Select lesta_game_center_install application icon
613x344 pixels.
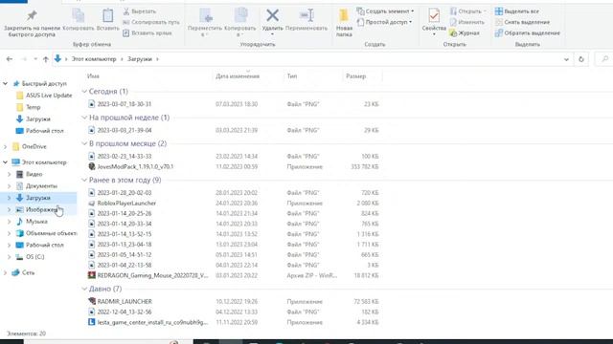pos(92,322)
